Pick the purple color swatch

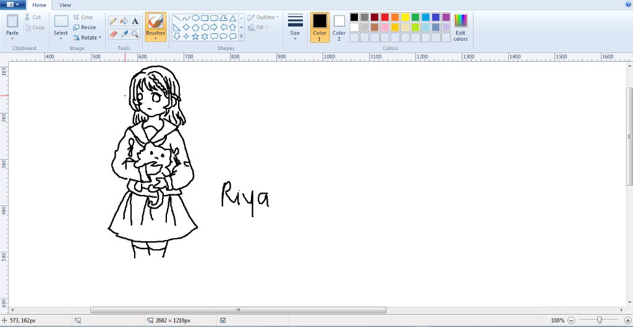tap(446, 17)
